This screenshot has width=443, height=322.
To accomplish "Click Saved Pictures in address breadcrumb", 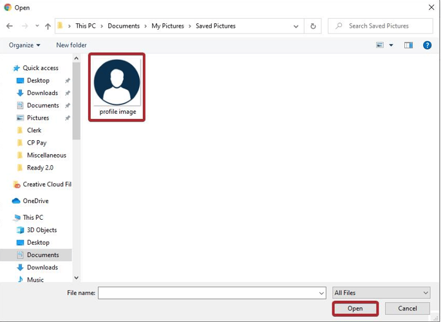I will [216, 26].
